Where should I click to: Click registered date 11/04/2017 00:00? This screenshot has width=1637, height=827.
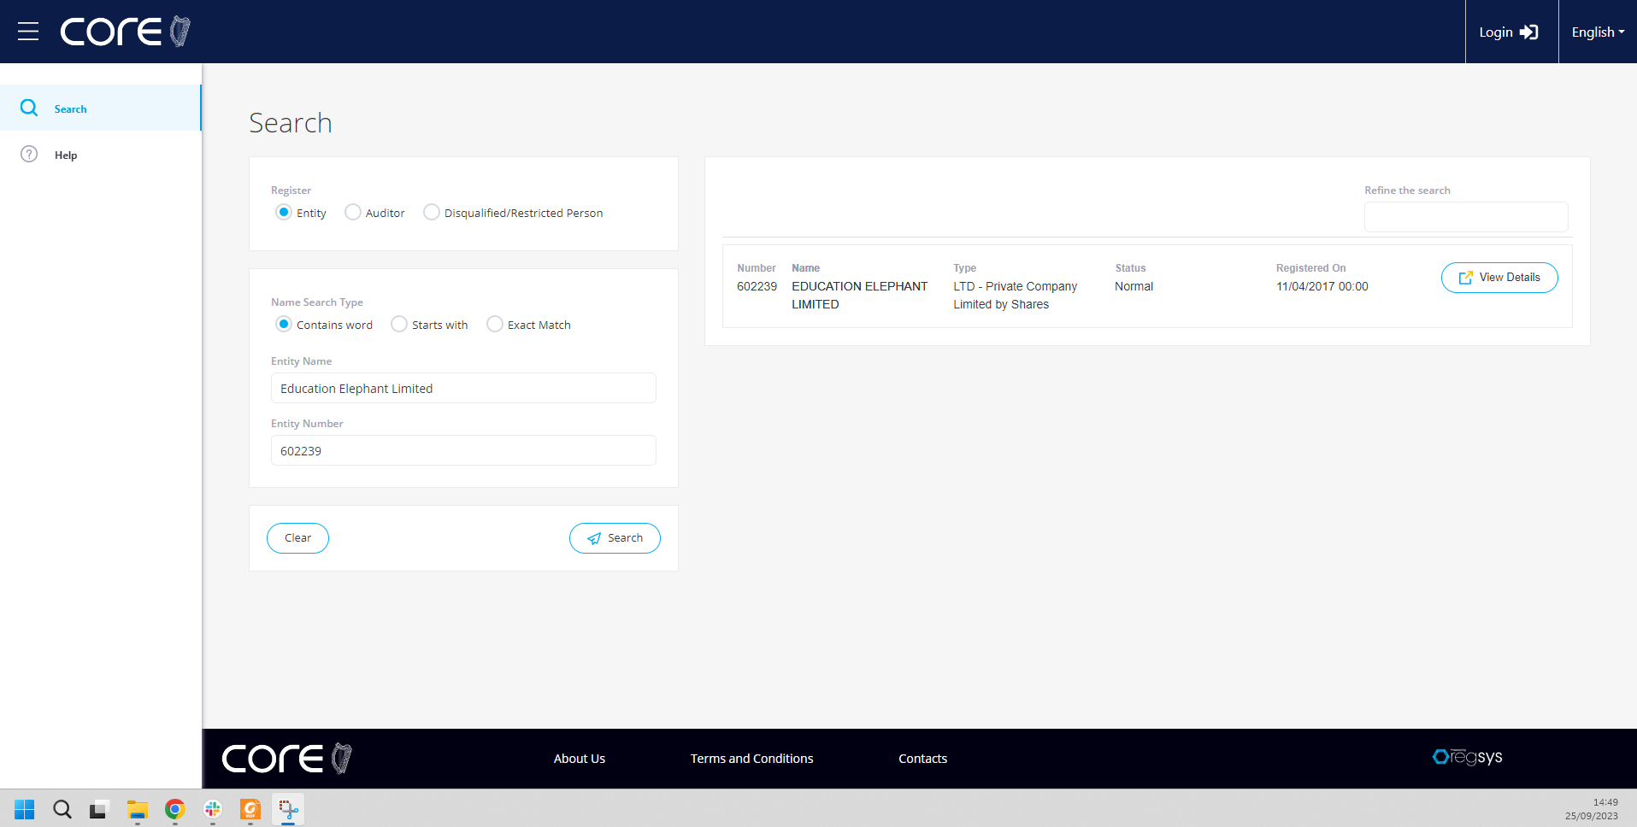(x=1322, y=286)
